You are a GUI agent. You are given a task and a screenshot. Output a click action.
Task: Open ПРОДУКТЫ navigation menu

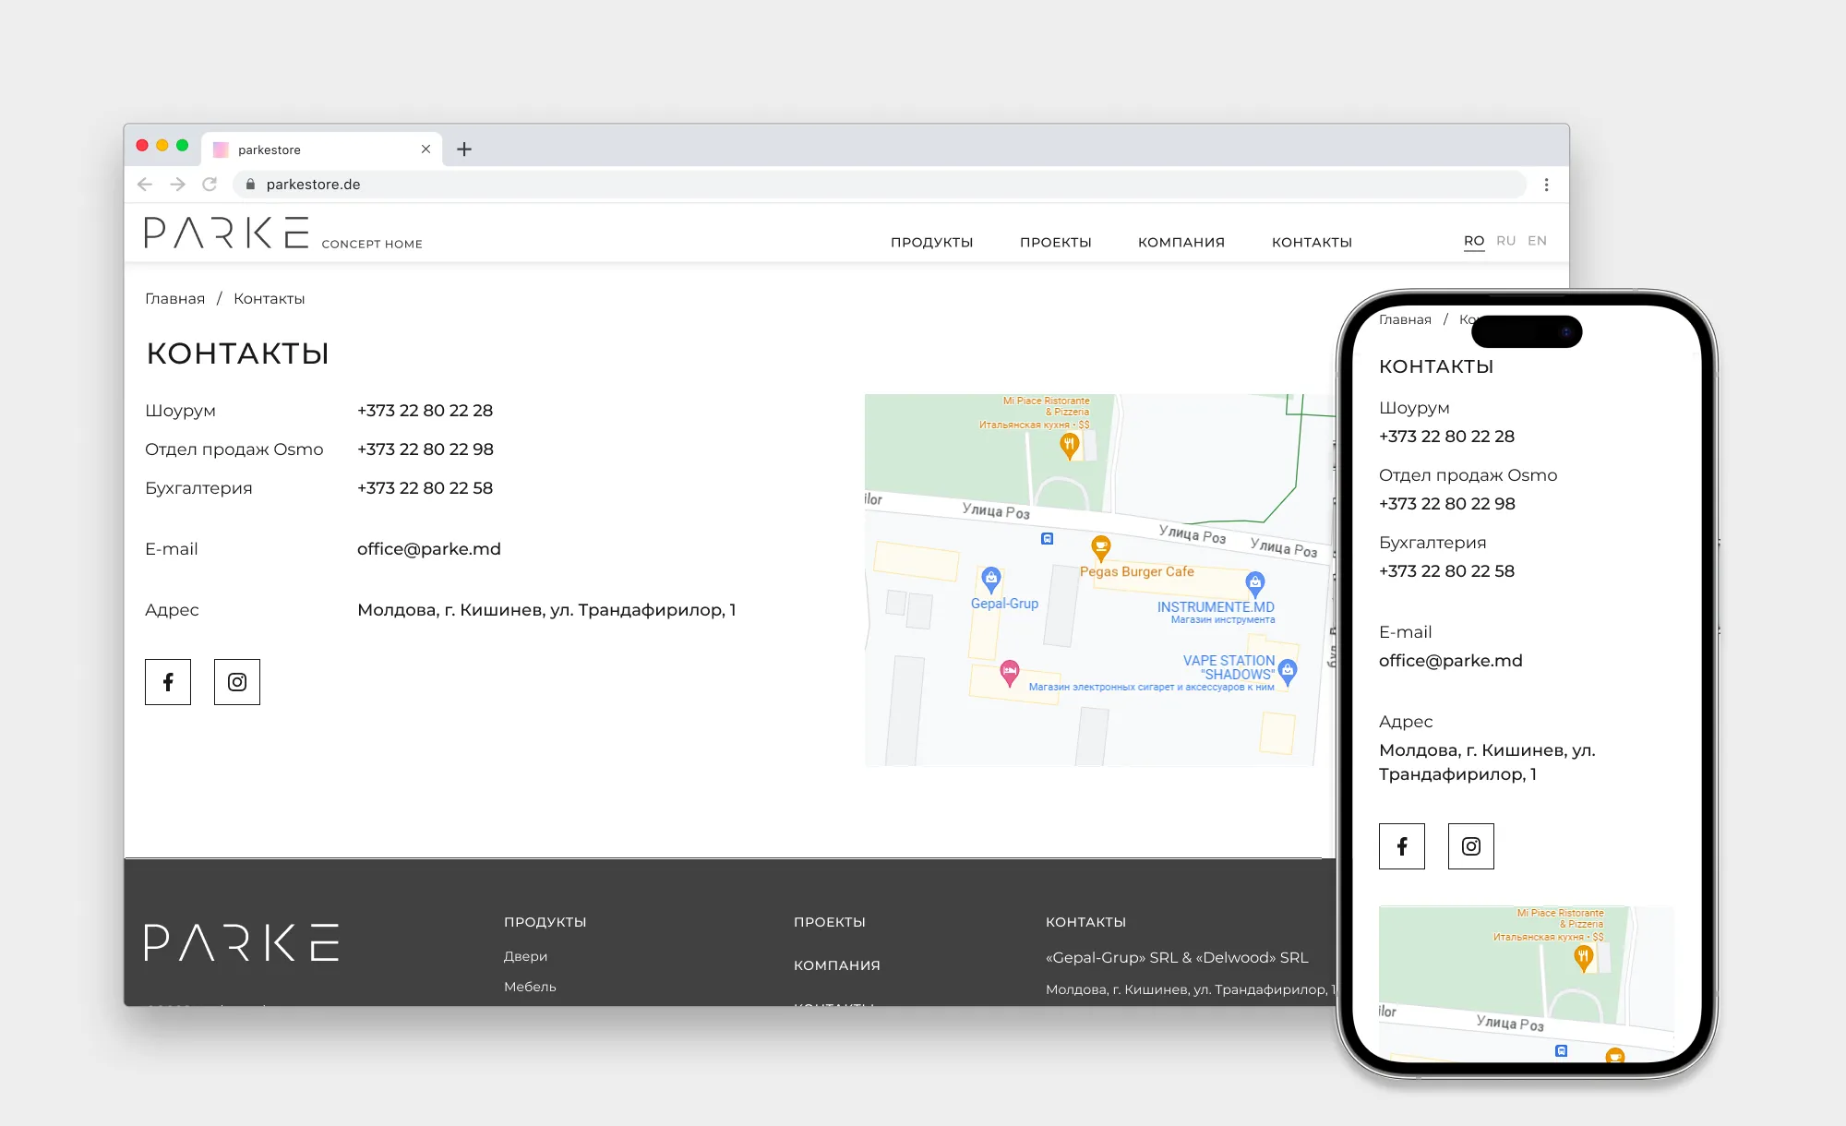(x=931, y=243)
